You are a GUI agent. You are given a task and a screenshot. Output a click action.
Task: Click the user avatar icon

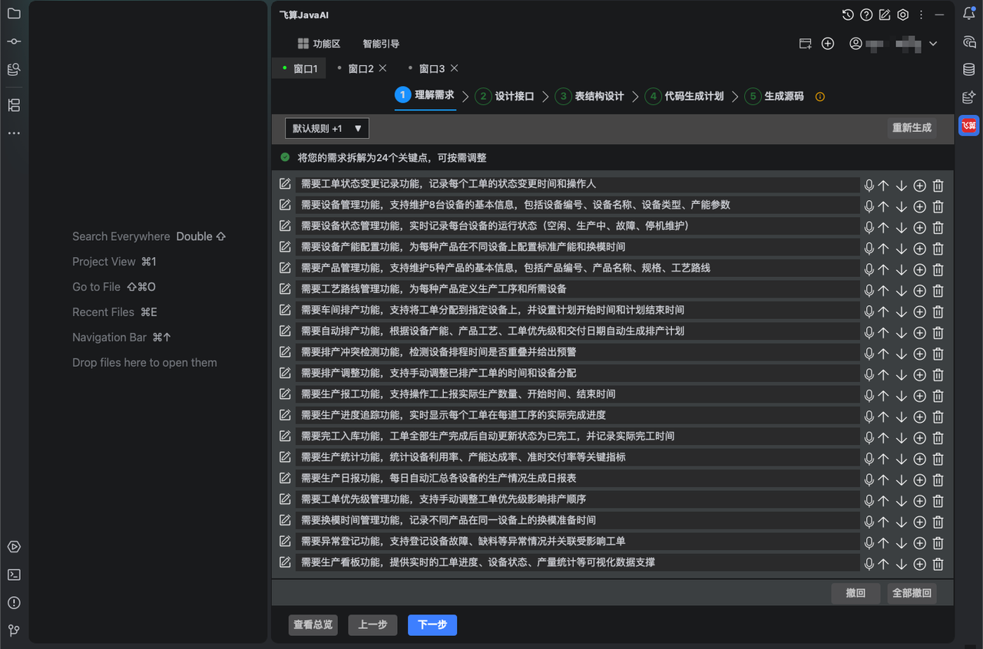(856, 44)
